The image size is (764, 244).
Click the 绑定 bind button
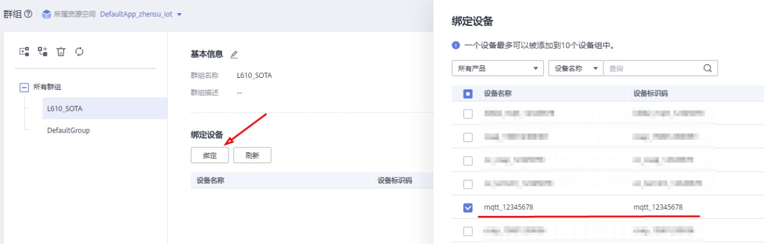[210, 155]
